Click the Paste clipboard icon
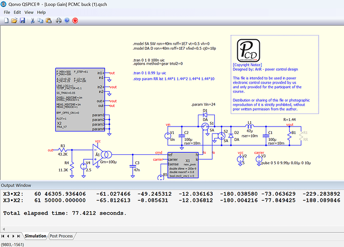 48,20
